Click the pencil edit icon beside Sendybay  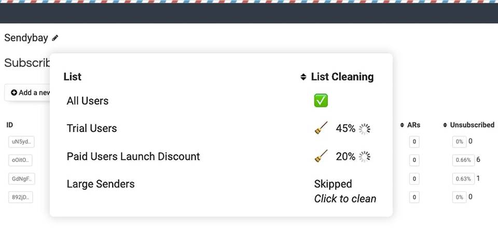(x=56, y=38)
